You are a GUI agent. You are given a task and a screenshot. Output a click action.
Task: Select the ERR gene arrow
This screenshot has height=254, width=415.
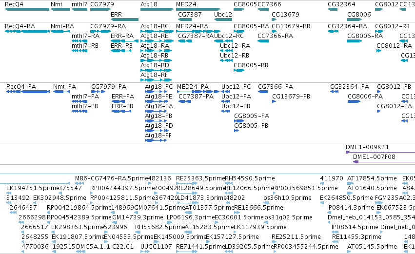tap(124, 20)
